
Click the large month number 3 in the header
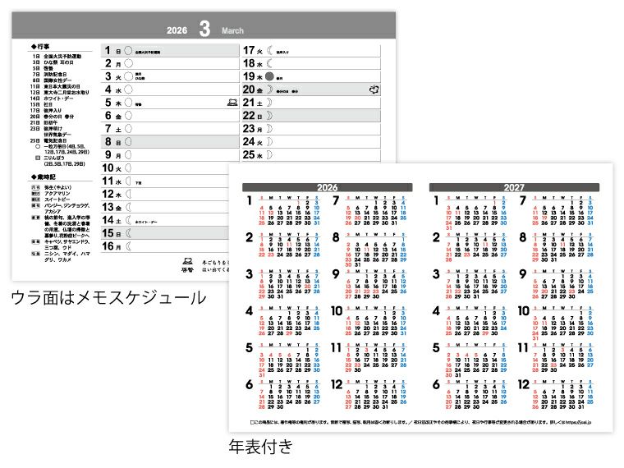pos(202,30)
